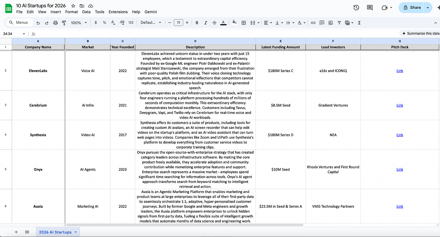Screen dimensions: 440x237
Task: Open the text rotation dropdown
Action: click(301, 23)
